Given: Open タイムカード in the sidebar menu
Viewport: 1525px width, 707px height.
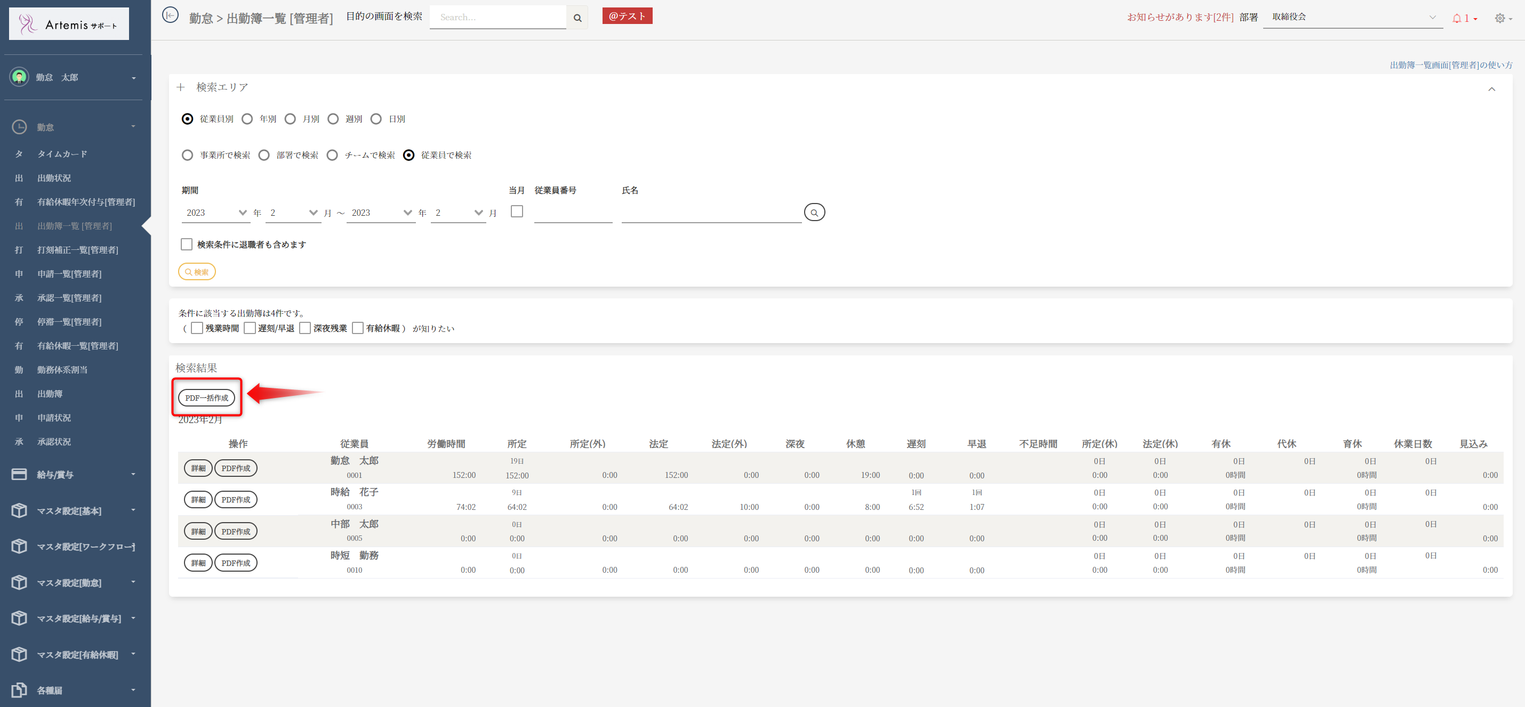Looking at the screenshot, I should (x=62, y=154).
